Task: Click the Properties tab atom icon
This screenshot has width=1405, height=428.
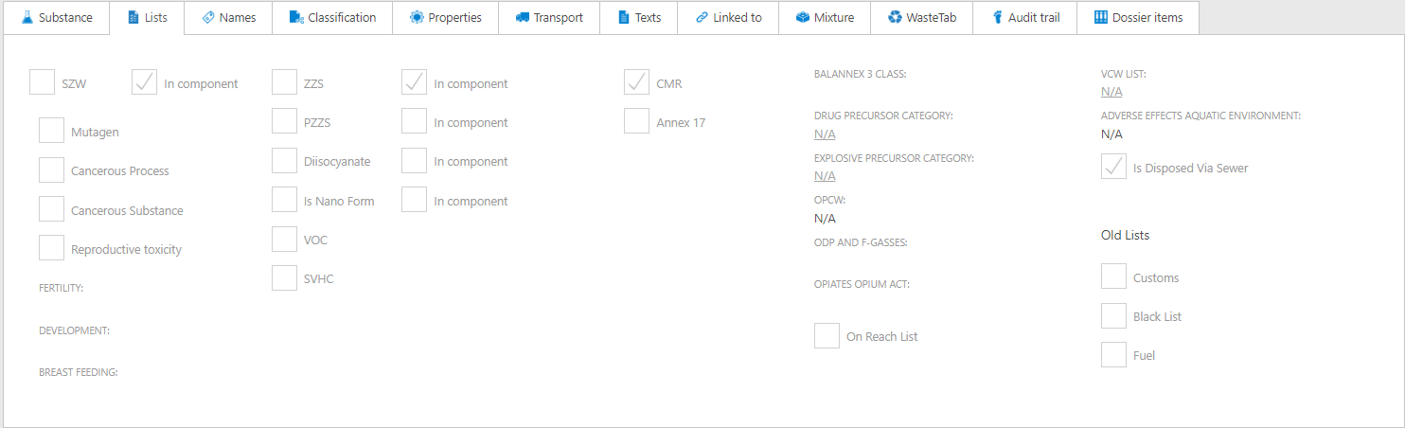Action: click(417, 18)
